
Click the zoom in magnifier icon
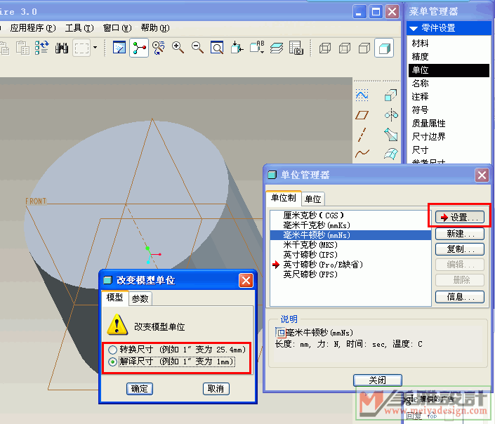[x=178, y=48]
